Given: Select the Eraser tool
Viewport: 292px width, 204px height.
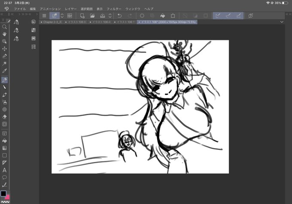Looking at the screenshot, I should [x=4, y=117].
